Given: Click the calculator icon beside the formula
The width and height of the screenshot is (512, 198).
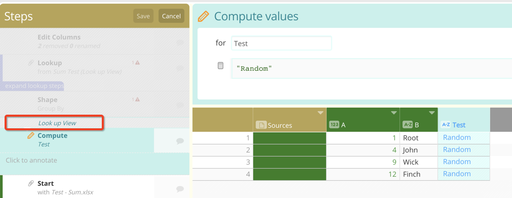Looking at the screenshot, I should 221,66.
